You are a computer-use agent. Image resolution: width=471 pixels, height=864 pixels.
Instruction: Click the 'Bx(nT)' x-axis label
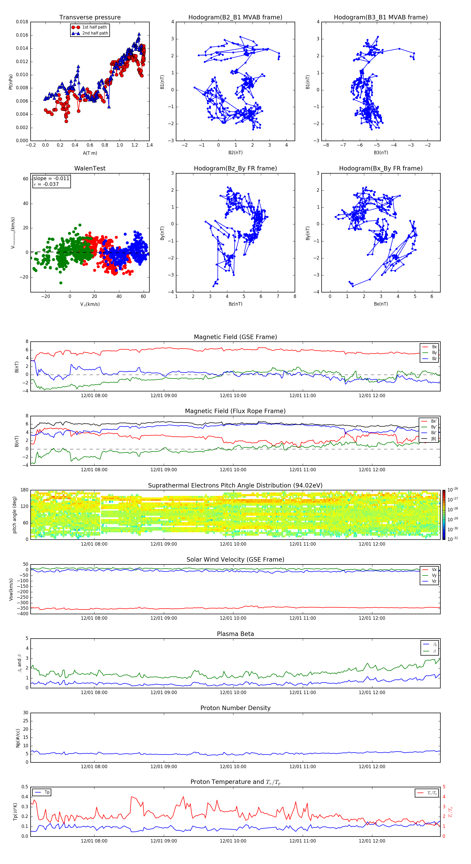click(381, 304)
